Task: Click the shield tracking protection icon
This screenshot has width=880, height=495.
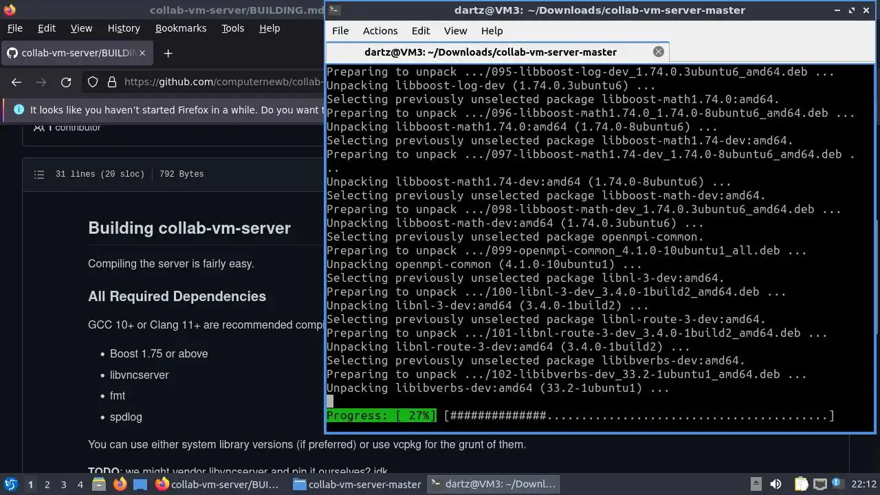Action: [x=93, y=82]
